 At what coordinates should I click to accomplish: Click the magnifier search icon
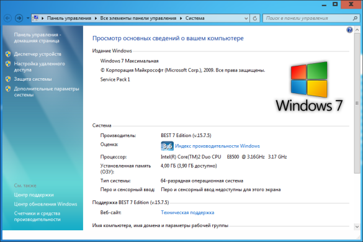[355, 18]
